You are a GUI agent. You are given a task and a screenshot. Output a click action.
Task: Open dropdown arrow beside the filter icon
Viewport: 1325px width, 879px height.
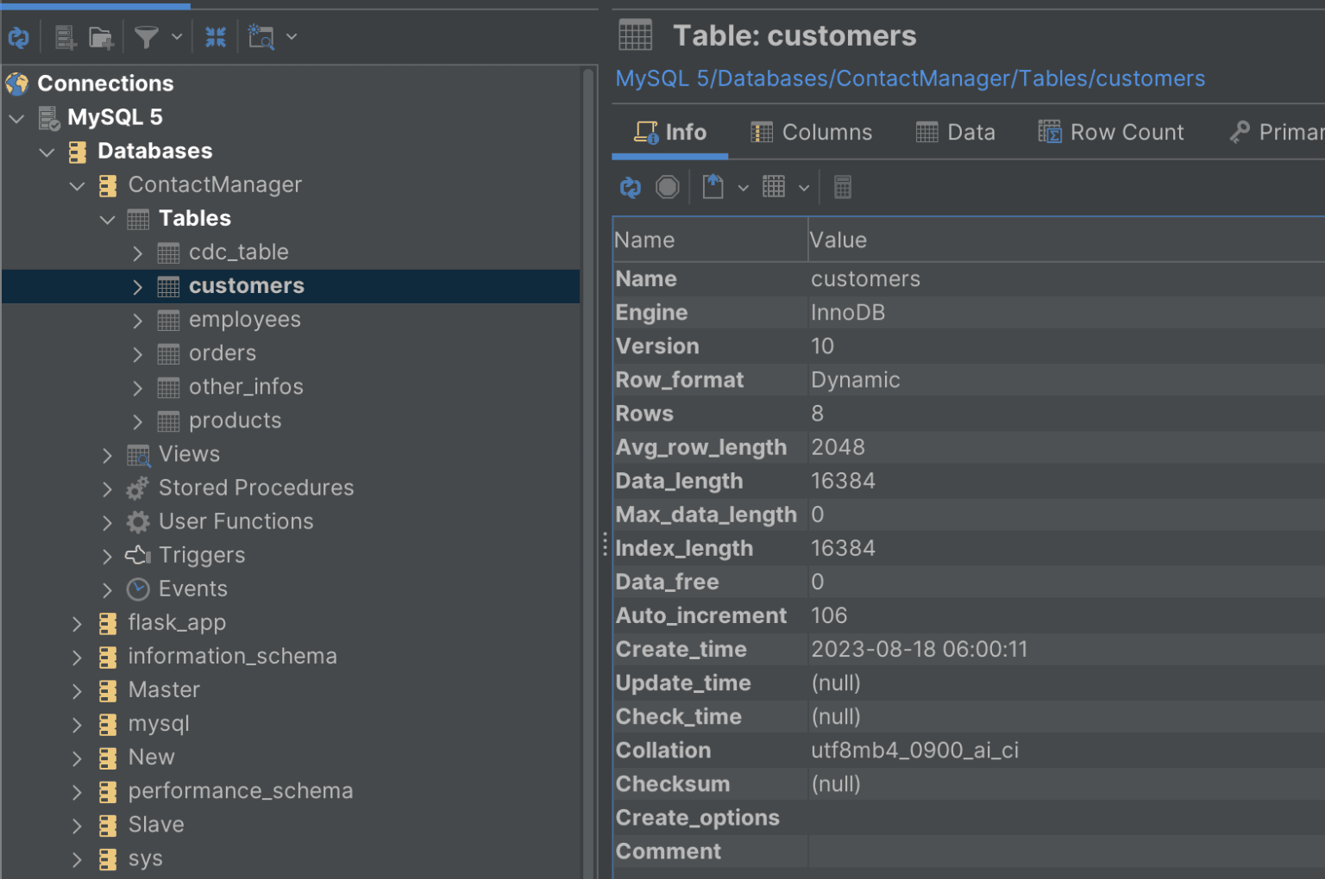click(177, 37)
